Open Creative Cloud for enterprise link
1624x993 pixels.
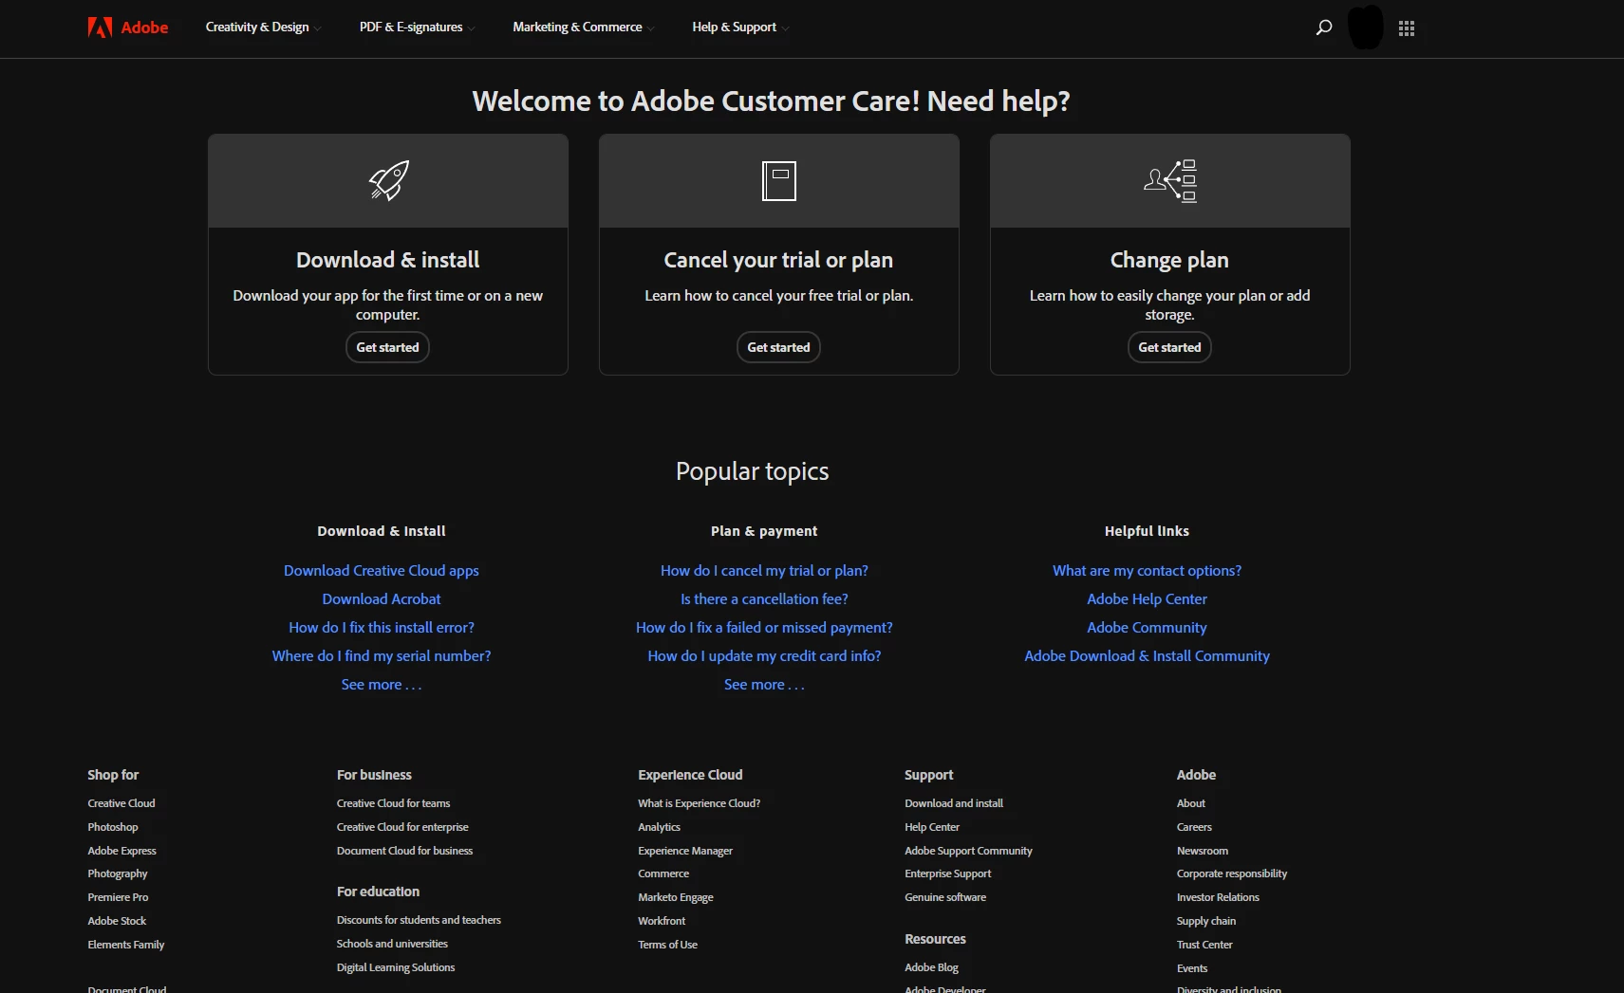click(x=402, y=827)
